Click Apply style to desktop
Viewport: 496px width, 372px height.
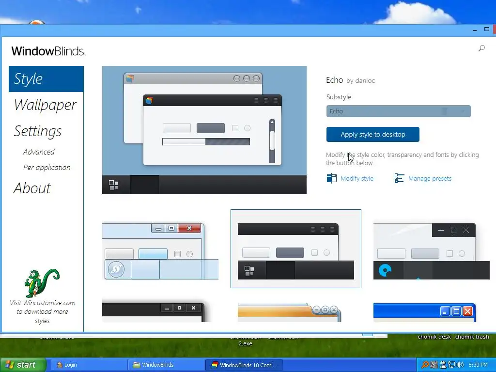click(x=372, y=135)
